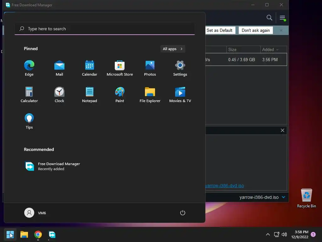This screenshot has width=322, height=242.
Task: Open VM6 user account menu
Action: tap(35, 213)
